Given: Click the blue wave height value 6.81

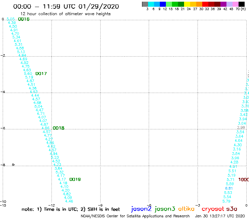Looking at the screenshot, I should click(x=229, y=188).
